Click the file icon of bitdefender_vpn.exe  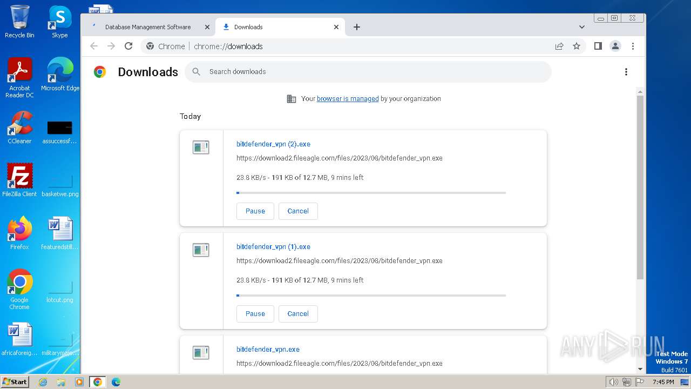point(201,352)
